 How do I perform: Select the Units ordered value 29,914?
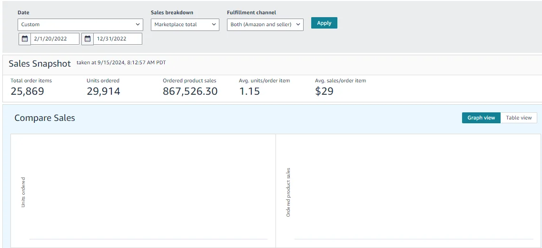click(x=103, y=91)
